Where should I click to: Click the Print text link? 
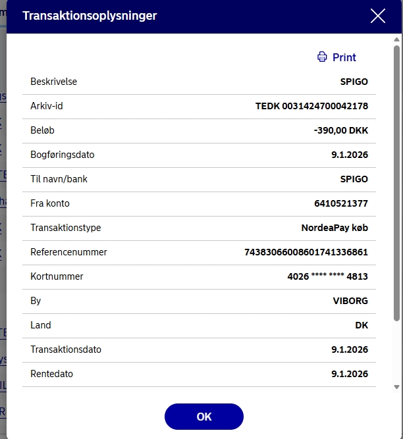(x=344, y=57)
